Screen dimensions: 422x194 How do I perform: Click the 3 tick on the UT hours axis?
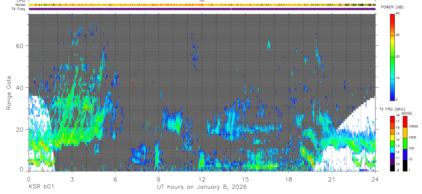[x=72, y=179]
